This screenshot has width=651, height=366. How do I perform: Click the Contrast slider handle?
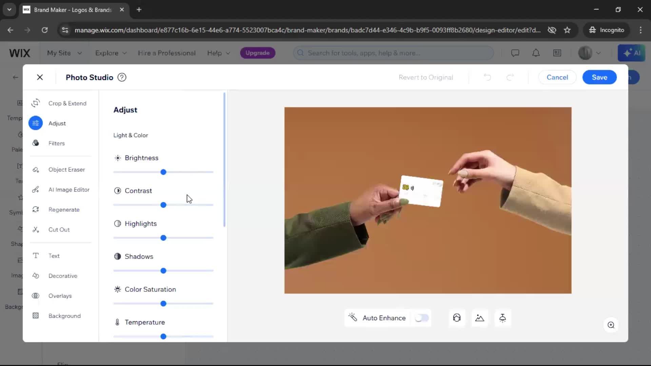163,205
